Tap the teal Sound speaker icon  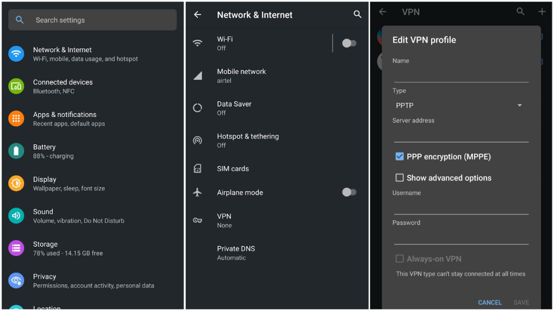(x=16, y=216)
